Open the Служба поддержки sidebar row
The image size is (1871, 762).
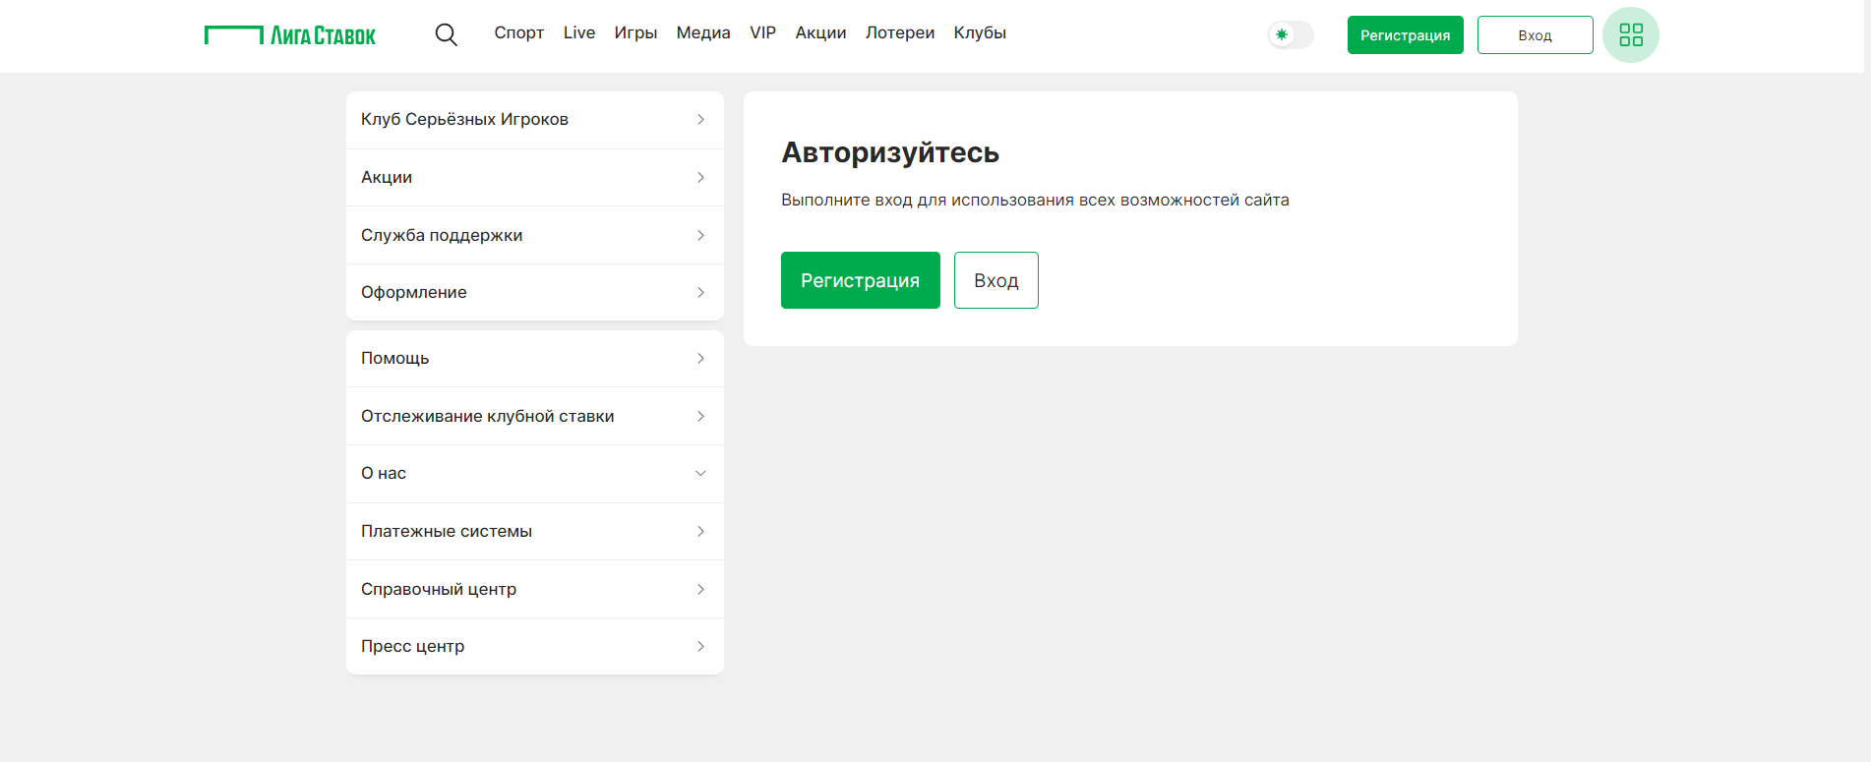[535, 235]
